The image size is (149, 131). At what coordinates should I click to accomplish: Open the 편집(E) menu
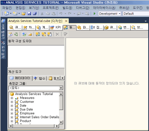click(x=20, y=8)
